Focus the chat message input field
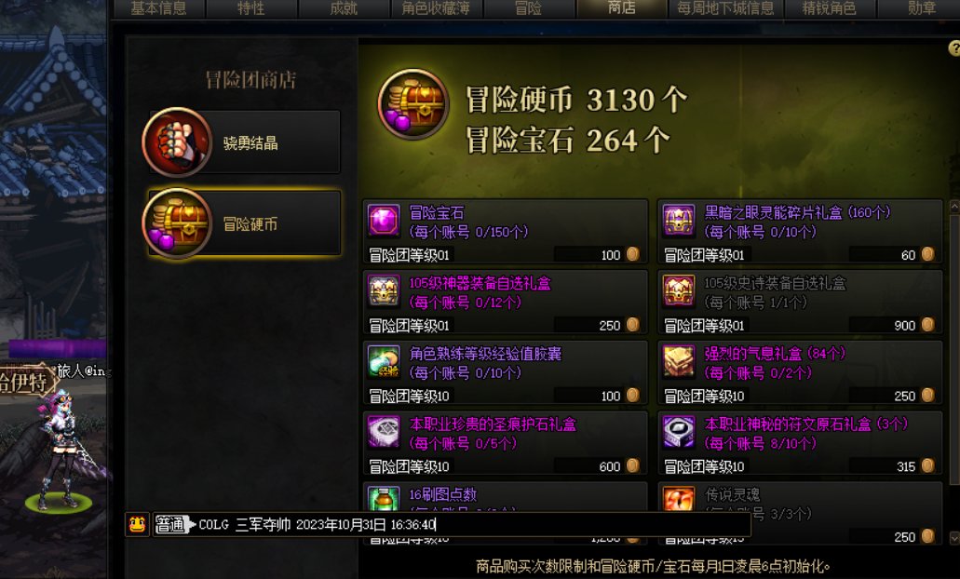This screenshot has width=960, height=579. tap(469, 524)
